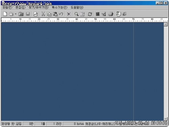Close the Easy Pad window
169x127 pixels.
click(x=166, y=3)
